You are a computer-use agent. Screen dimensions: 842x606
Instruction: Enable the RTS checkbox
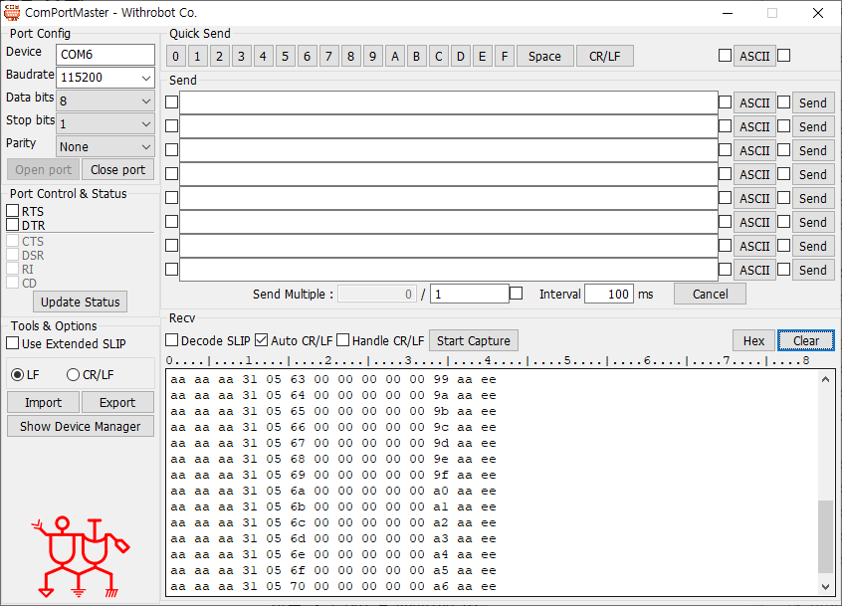12,210
